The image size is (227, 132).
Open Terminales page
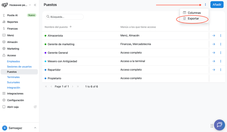pyautogui.click(x=13, y=77)
